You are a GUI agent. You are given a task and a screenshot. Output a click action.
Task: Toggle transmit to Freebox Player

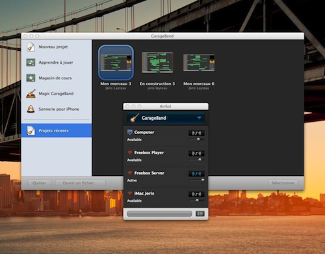coord(196,154)
